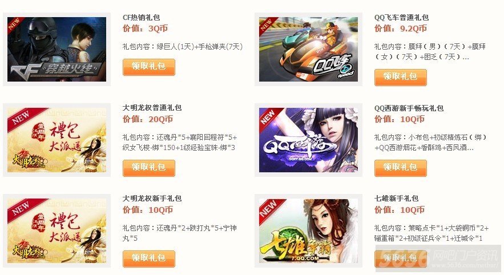Claim the CF热销礼包 with 领取礼包
This screenshot has height=275, width=504.
pos(149,67)
